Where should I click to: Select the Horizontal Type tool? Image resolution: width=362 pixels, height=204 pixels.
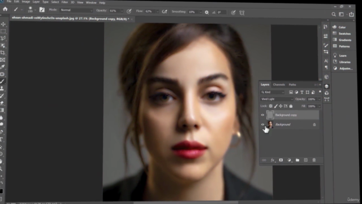coord(1,139)
